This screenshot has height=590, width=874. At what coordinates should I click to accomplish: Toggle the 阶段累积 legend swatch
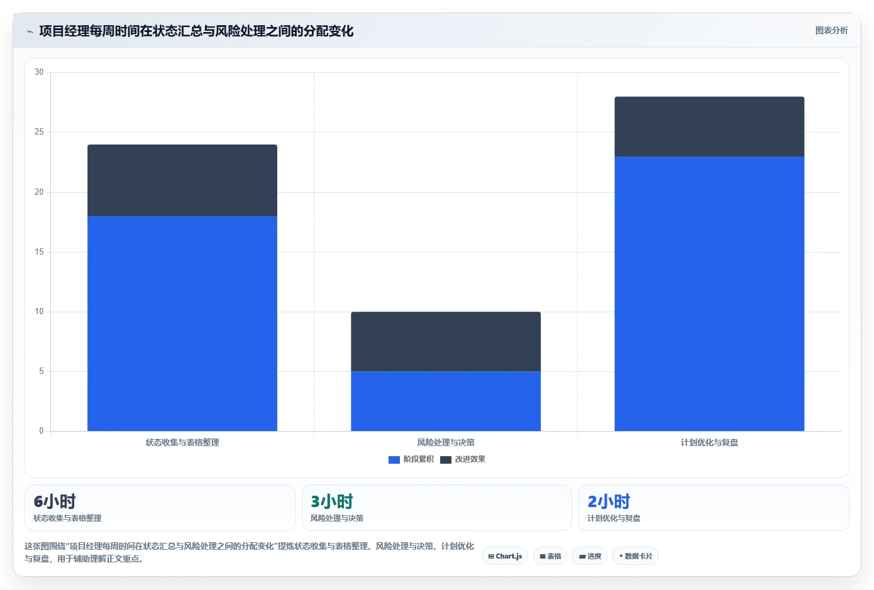point(394,460)
